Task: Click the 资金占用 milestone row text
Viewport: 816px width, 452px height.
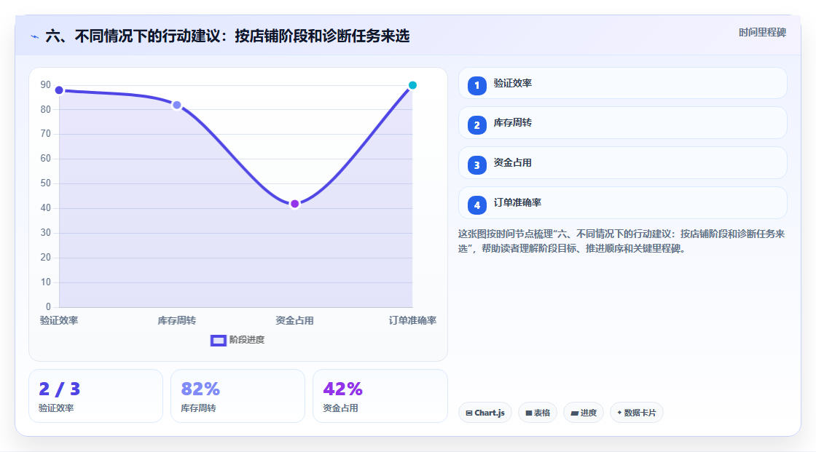Action: point(513,163)
